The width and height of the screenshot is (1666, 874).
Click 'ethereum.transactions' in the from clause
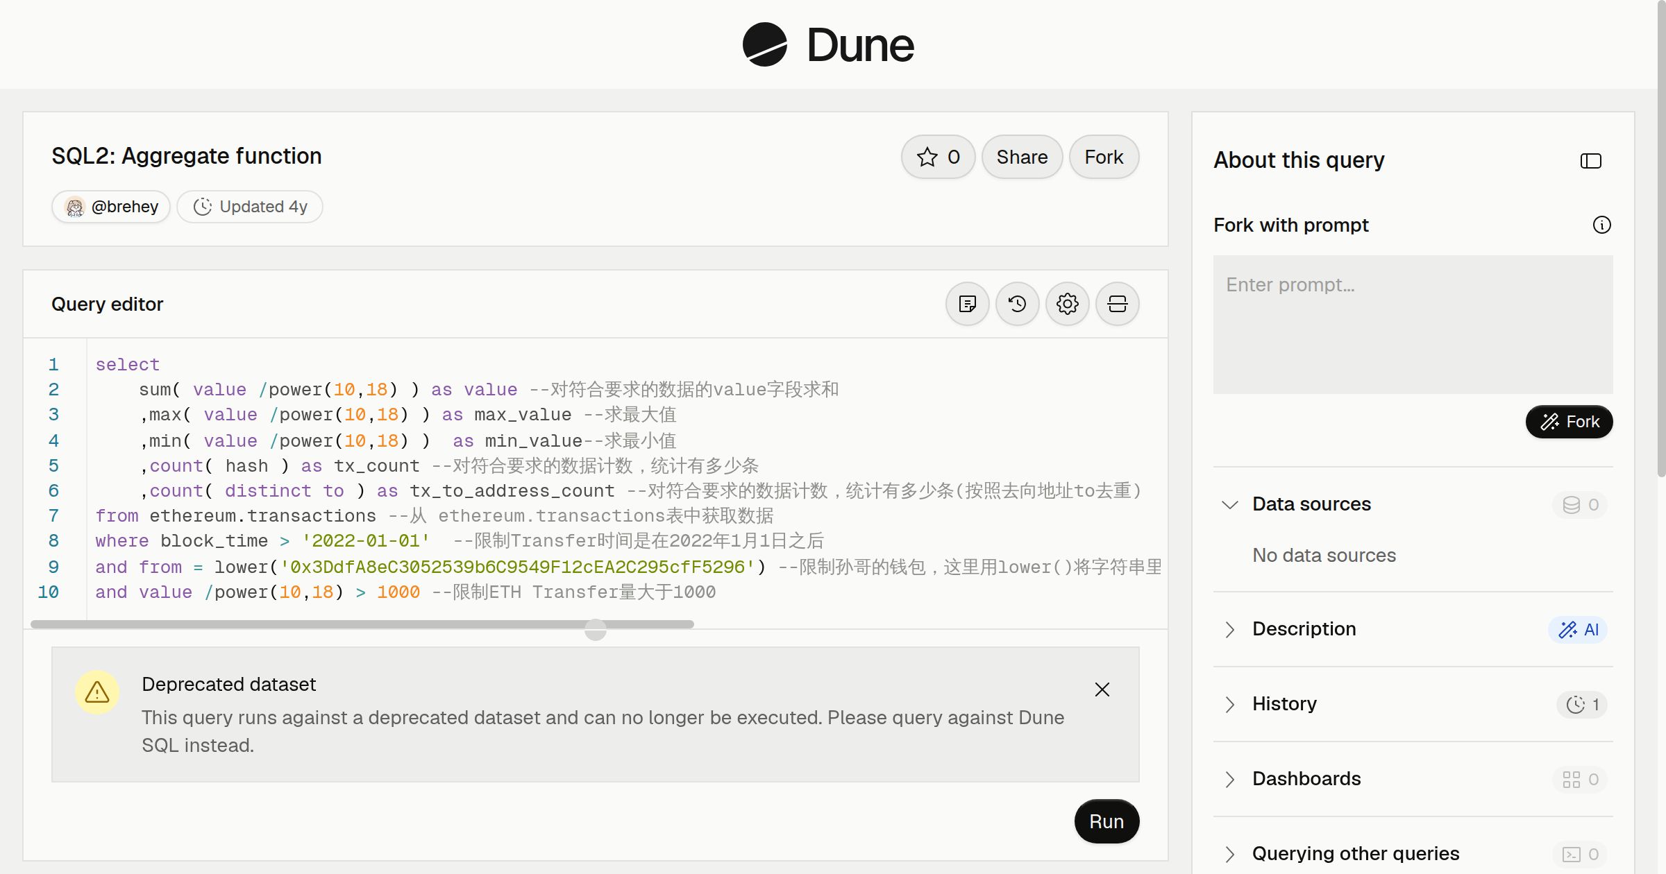pyautogui.click(x=262, y=515)
